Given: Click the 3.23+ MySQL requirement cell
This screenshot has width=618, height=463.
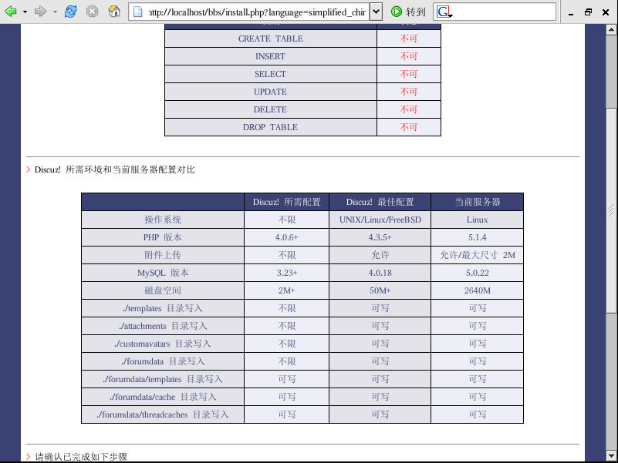Looking at the screenshot, I should [x=286, y=273].
